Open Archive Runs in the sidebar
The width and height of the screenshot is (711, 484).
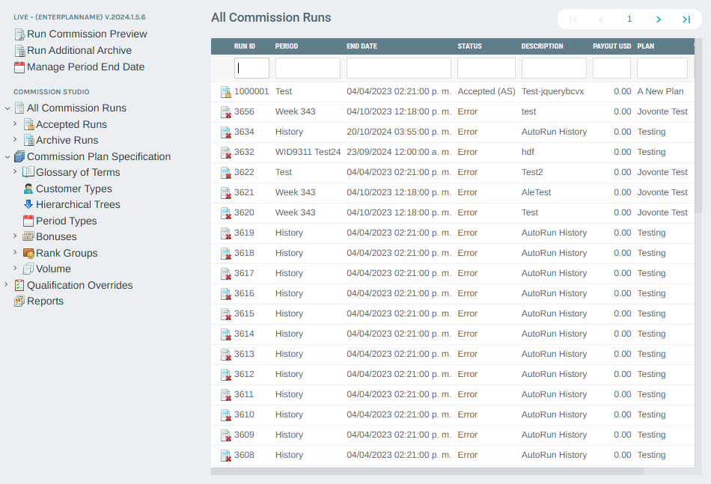point(67,140)
